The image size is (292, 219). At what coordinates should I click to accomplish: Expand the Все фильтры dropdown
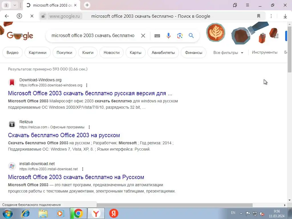pos(228,53)
